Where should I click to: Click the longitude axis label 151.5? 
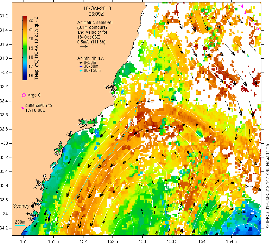pyautogui.click(x=53, y=241)
